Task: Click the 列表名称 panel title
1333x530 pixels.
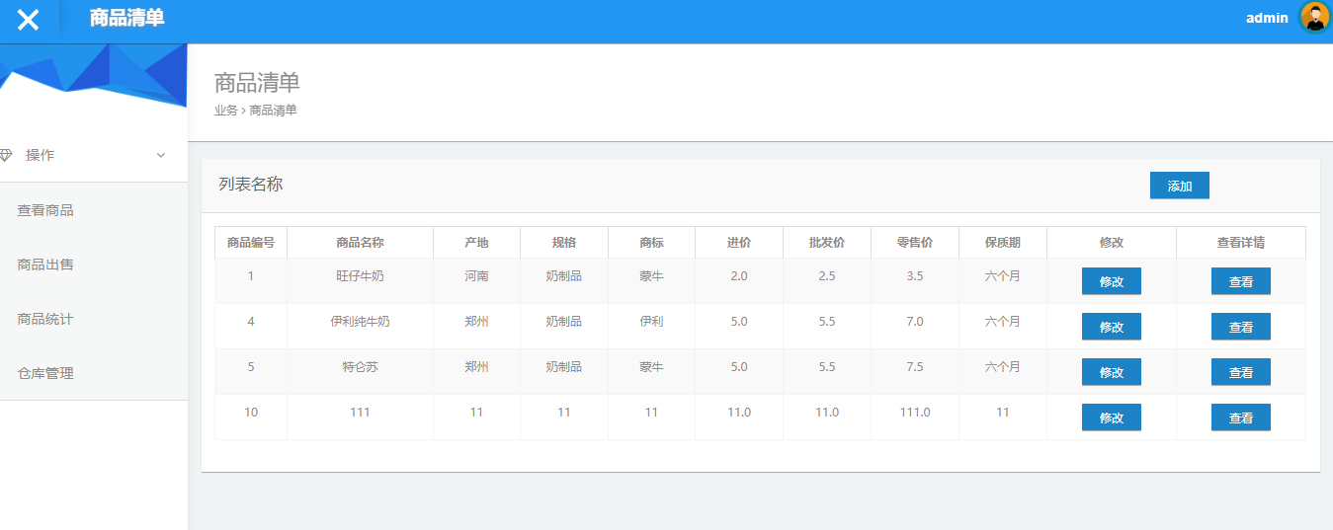Action: point(251,185)
